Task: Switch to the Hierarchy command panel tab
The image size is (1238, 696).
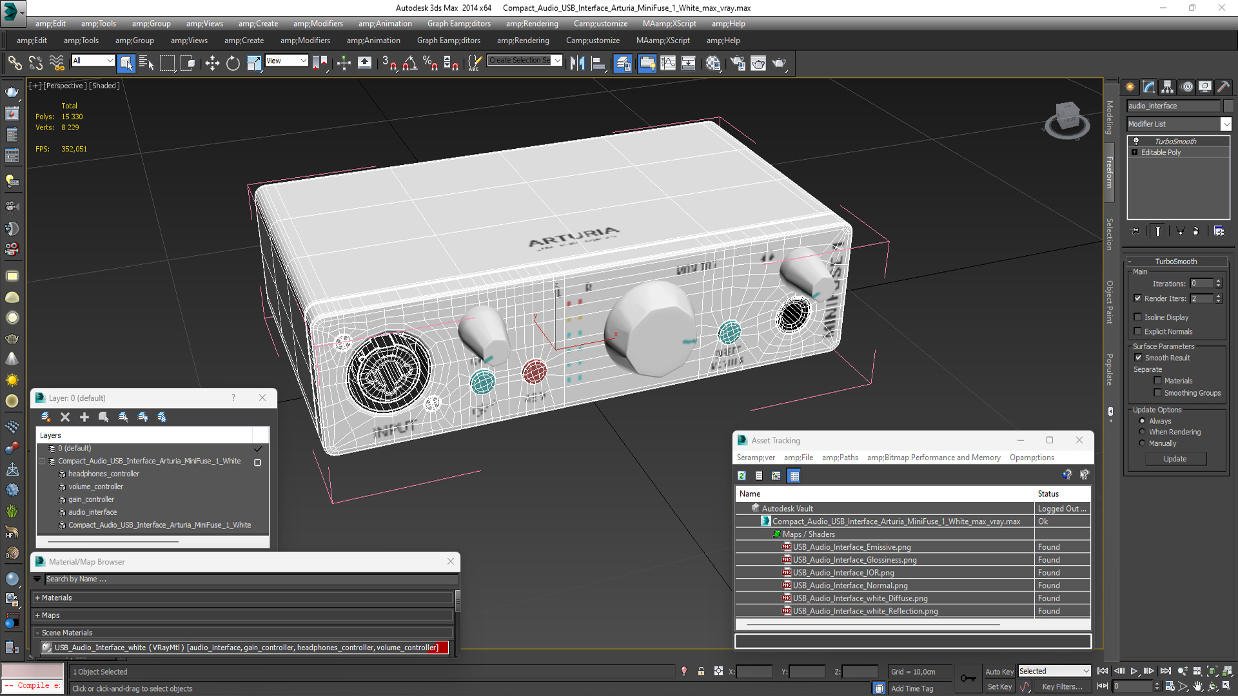Action: [1168, 87]
